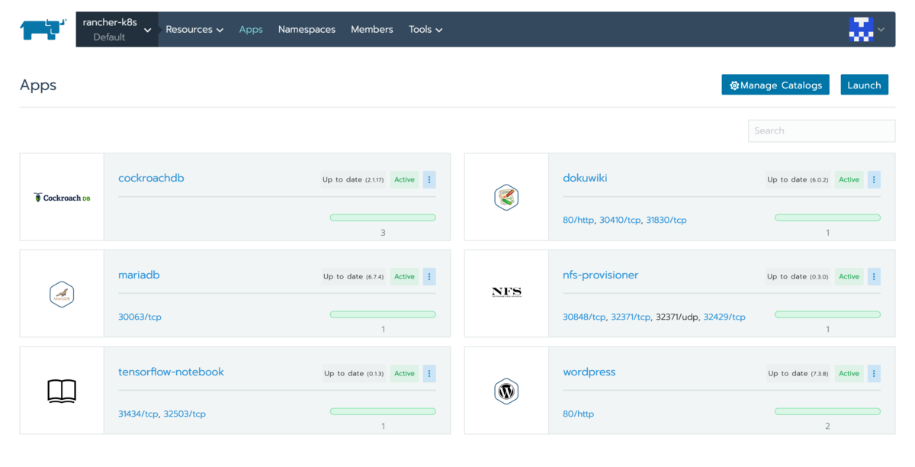The image size is (915, 467).
Task: Open mariadb 30063/tcp endpoint
Action: click(x=140, y=317)
